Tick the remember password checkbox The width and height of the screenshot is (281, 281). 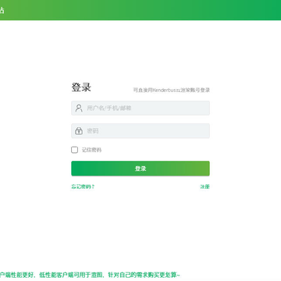pos(74,150)
